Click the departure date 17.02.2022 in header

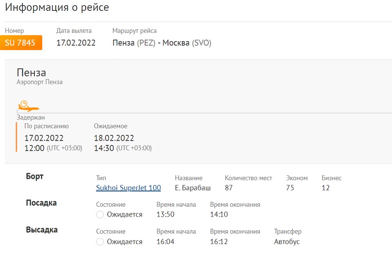76,43
